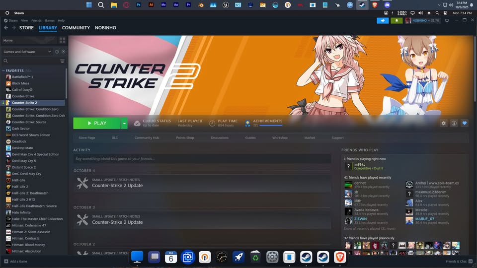Switch to the Community tab
Viewport: 477px width, 268px height.
(76, 28)
